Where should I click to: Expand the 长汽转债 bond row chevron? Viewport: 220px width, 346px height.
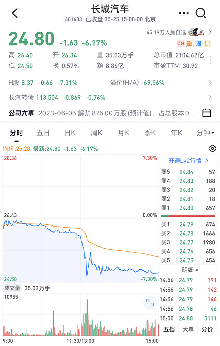pos(210,97)
